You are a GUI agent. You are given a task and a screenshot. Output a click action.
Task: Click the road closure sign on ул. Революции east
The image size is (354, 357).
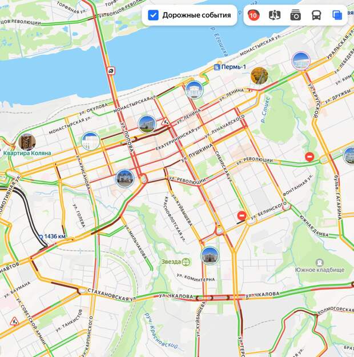coord(309,157)
